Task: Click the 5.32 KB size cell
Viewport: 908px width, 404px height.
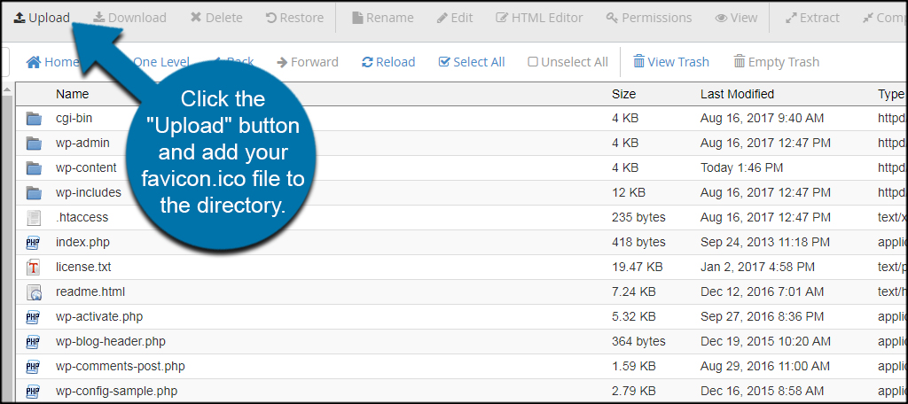Action: tap(633, 317)
